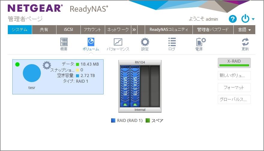Viewport: 264px width, 151px height.
Task: Toggle the X-RAID button
Action: pos(234,63)
